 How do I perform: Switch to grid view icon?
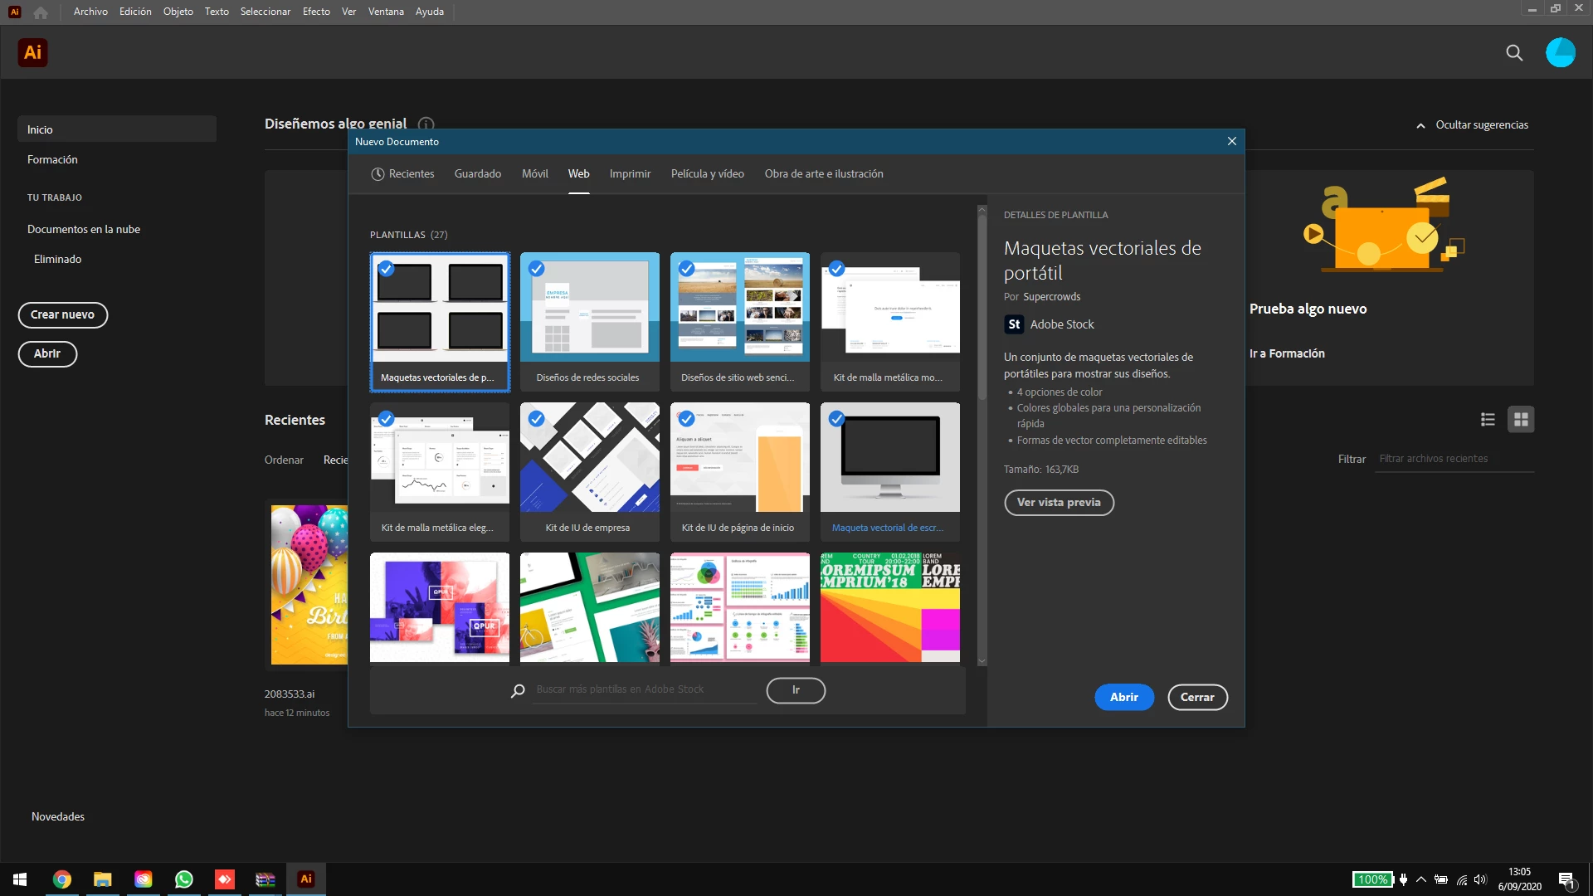(x=1521, y=420)
